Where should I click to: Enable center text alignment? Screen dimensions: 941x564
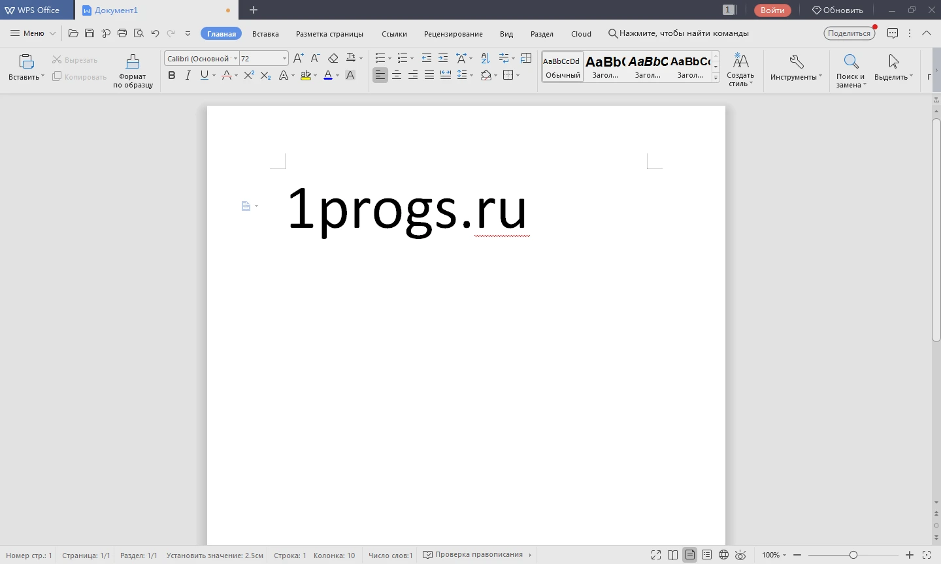pyautogui.click(x=397, y=76)
